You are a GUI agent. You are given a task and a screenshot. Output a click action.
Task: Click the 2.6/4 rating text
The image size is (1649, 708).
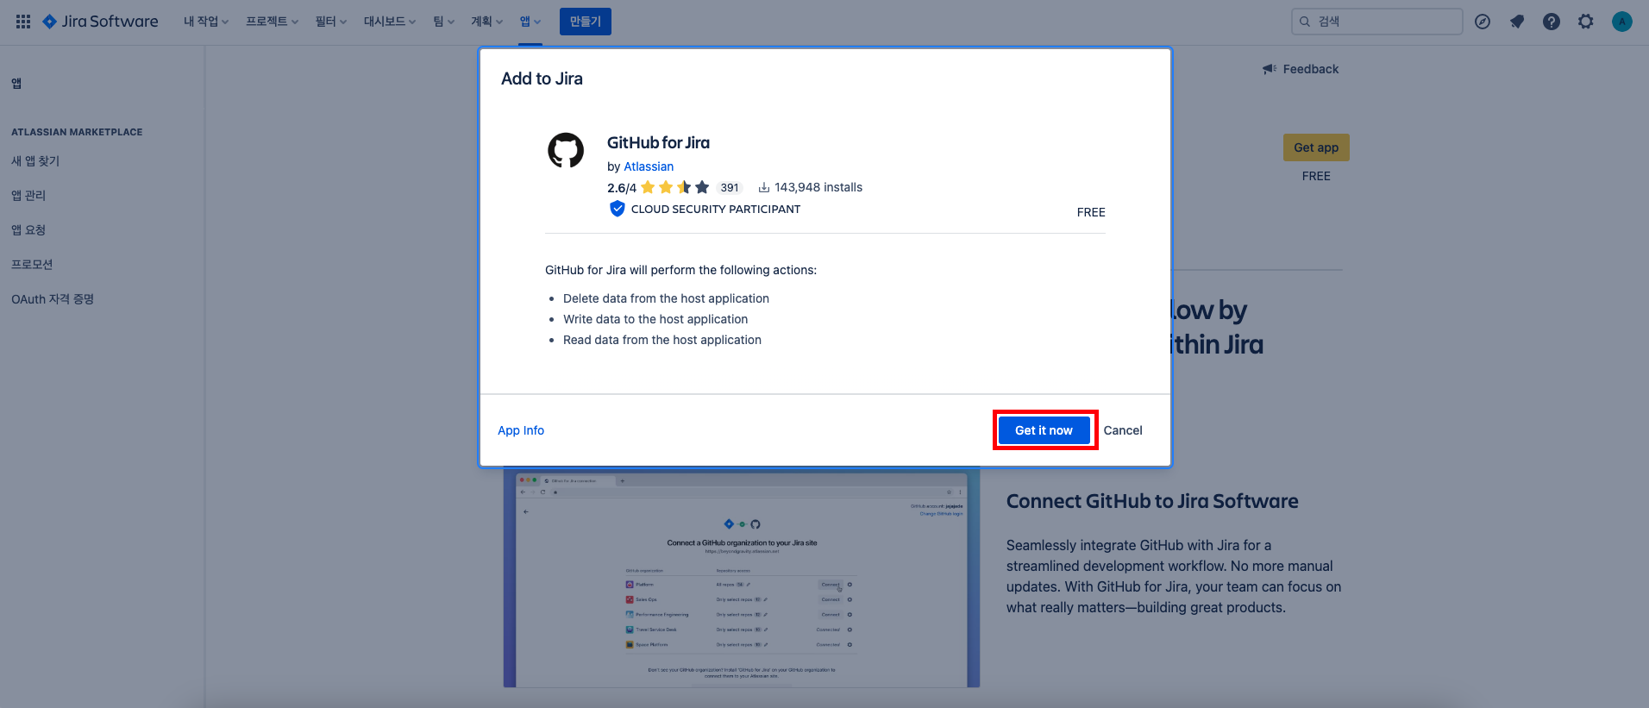pyautogui.click(x=622, y=188)
